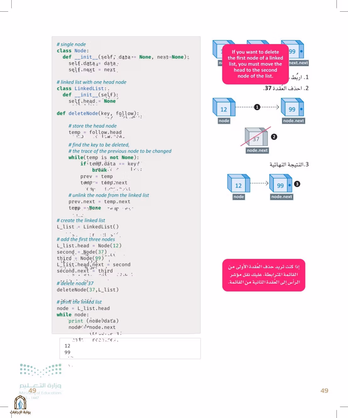Select the line 'self.head = None'
The width and height of the screenshot is (348, 418).
[92, 101]
